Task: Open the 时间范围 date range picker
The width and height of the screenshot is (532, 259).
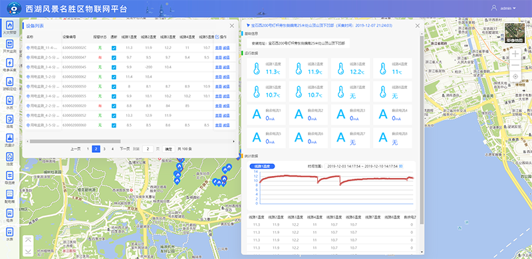Action: 364,167
